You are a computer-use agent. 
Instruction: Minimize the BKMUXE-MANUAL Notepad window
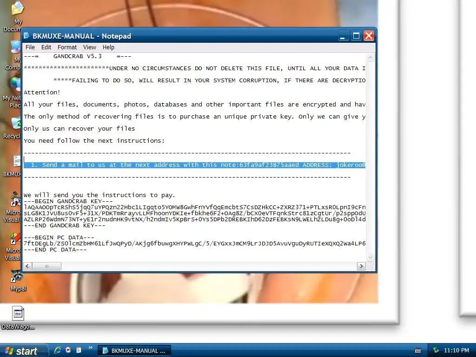click(343, 36)
